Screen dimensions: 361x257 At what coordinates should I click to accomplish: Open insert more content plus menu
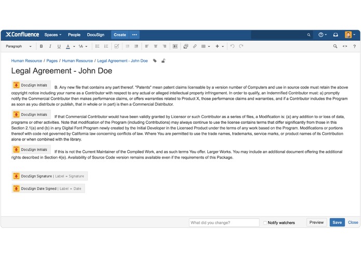click(x=219, y=46)
